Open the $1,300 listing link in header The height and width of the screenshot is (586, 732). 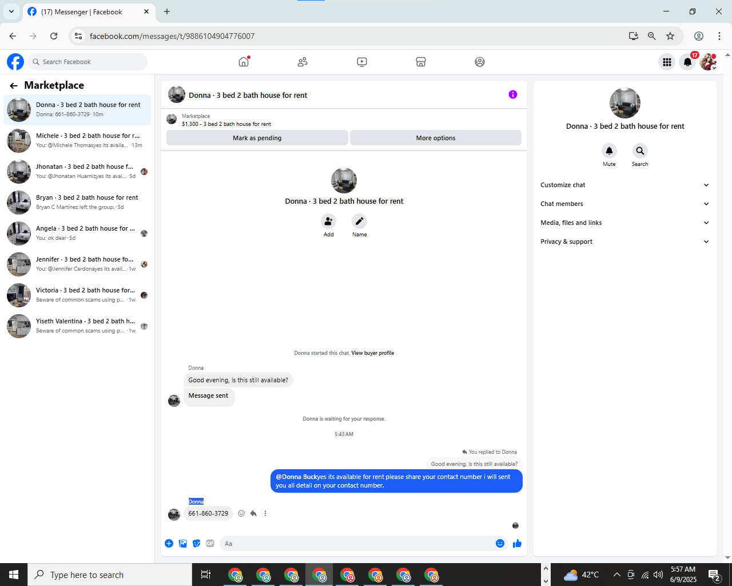[x=226, y=124]
